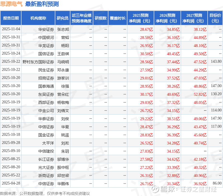This screenshot has height=196, width=223.
Task: Select the 研究员 column header
Action: pyautogui.click(x=63, y=18)
